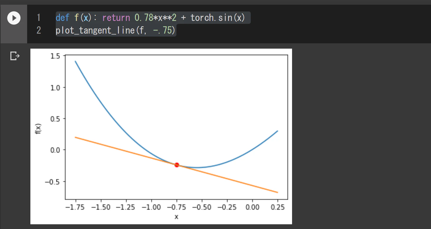Click the x-axis tick label −0.50

[x=202, y=207]
